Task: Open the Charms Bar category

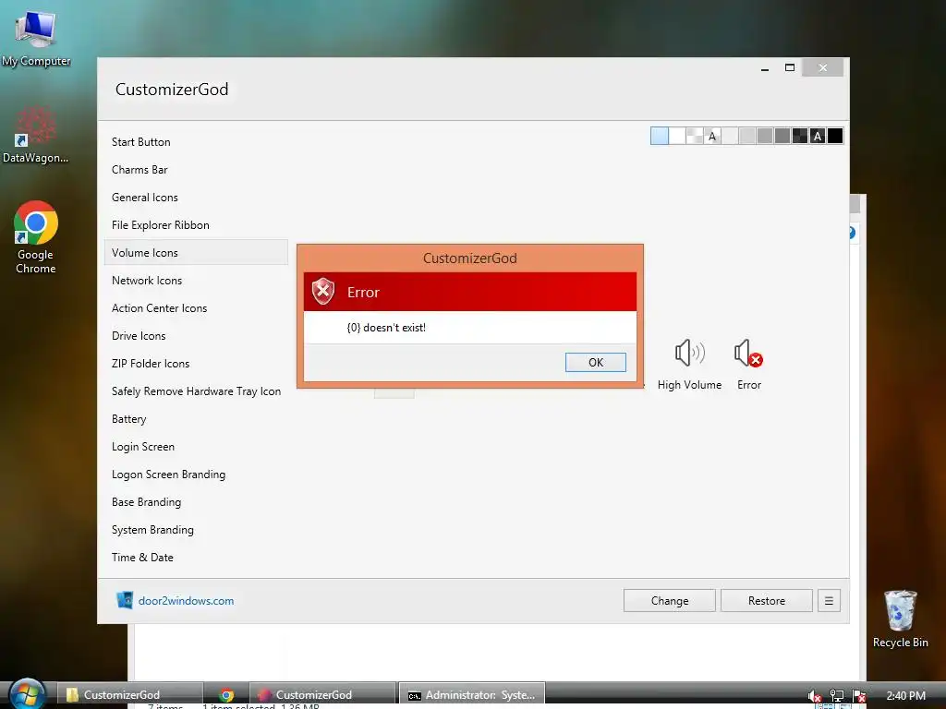Action: point(139,170)
